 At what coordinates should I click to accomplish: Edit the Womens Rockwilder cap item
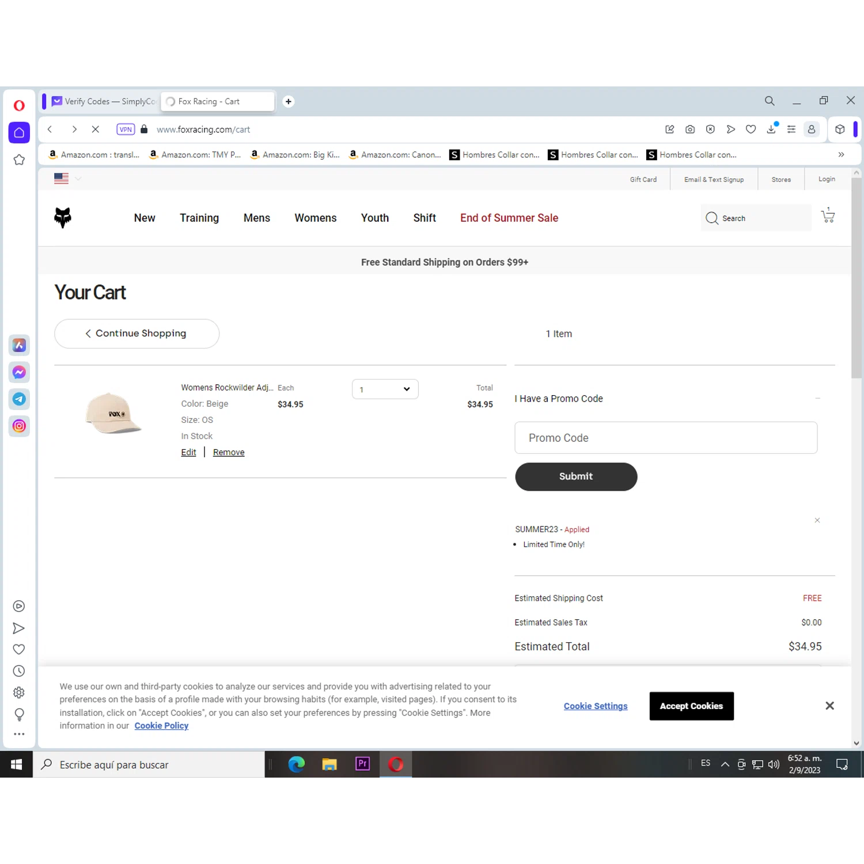[x=188, y=452]
